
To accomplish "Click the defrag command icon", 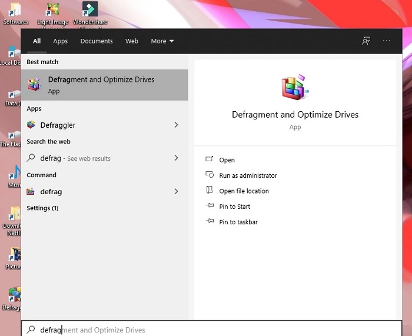I will (31, 191).
